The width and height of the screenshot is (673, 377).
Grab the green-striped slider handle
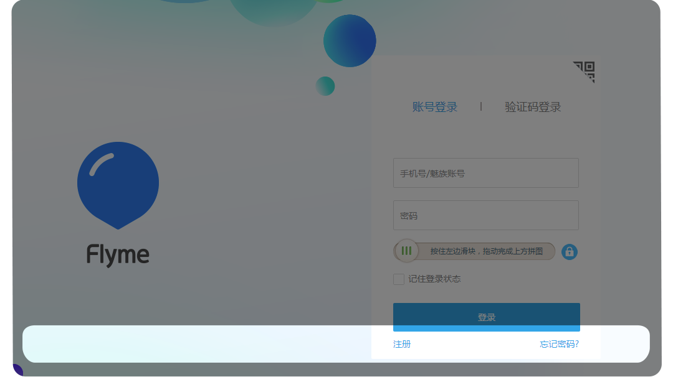(x=406, y=251)
